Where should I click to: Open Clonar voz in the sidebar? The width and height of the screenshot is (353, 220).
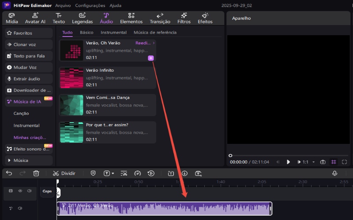[x=29, y=44]
